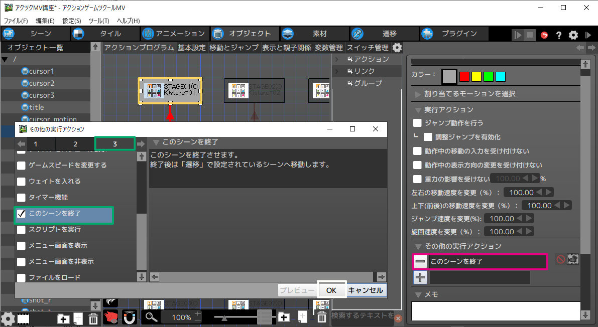Viewport: 598px width, 327px height.
Task: Click the trash icon below the object list
Action: click(93, 318)
